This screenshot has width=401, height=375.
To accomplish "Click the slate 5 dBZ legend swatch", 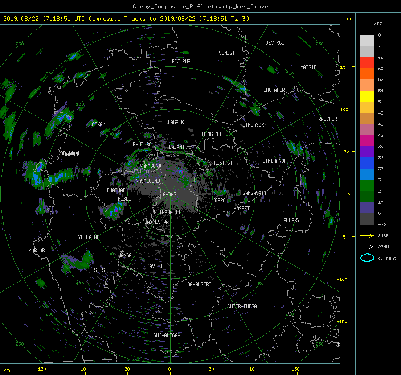I will point(367,207).
